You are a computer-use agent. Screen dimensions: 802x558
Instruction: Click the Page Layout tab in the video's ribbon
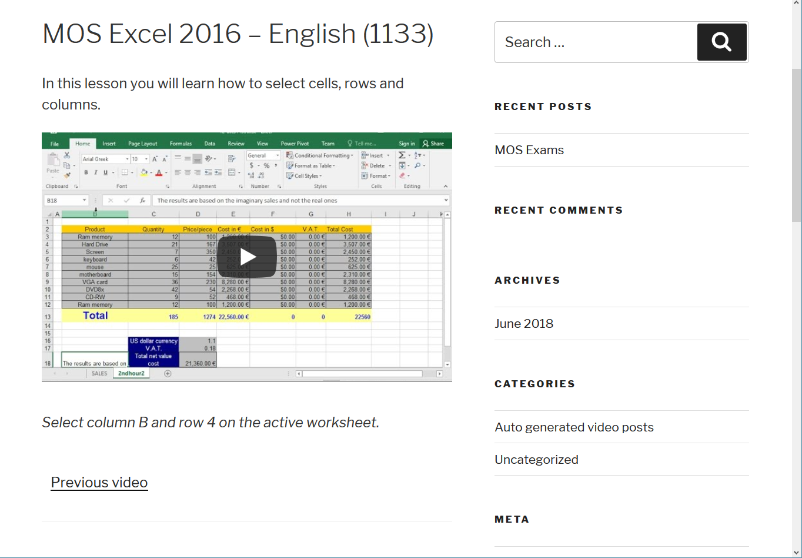tap(143, 144)
